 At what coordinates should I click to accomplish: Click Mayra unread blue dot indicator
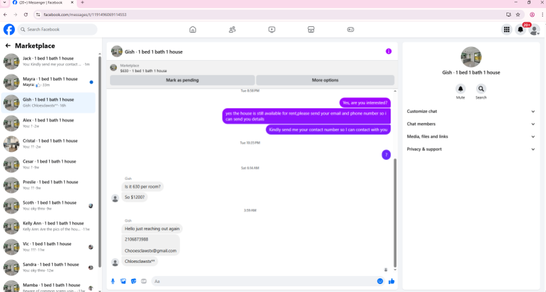(91, 82)
